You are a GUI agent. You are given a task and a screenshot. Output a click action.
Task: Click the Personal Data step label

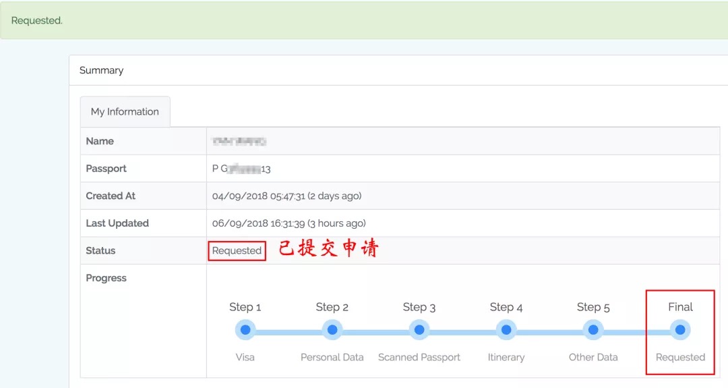tap(332, 357)
